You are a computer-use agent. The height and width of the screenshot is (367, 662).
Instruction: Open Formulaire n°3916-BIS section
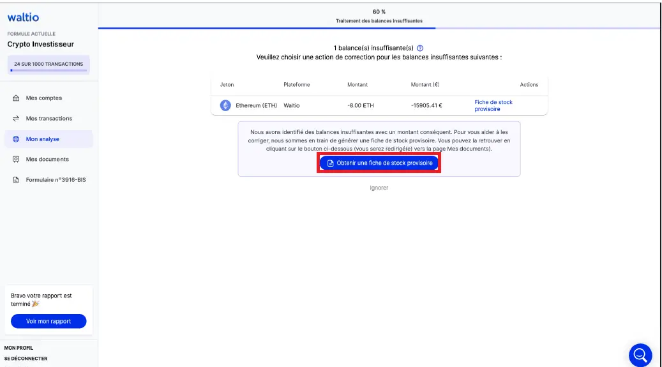[x=56, y=180]
